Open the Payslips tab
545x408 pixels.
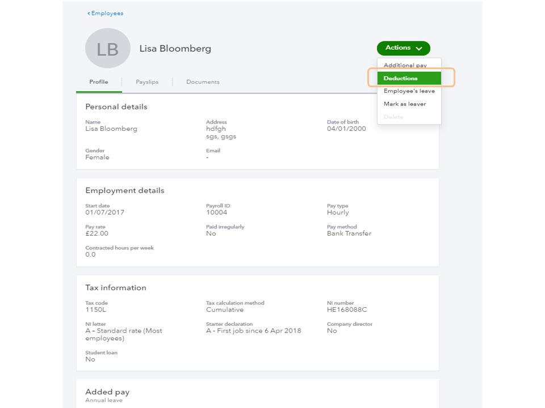click(x=147, y=82)
